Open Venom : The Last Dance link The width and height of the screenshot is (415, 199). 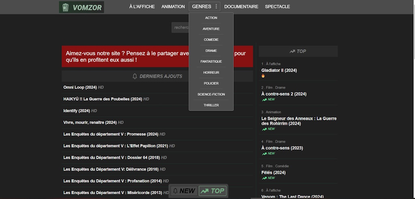tap(293, 197)
